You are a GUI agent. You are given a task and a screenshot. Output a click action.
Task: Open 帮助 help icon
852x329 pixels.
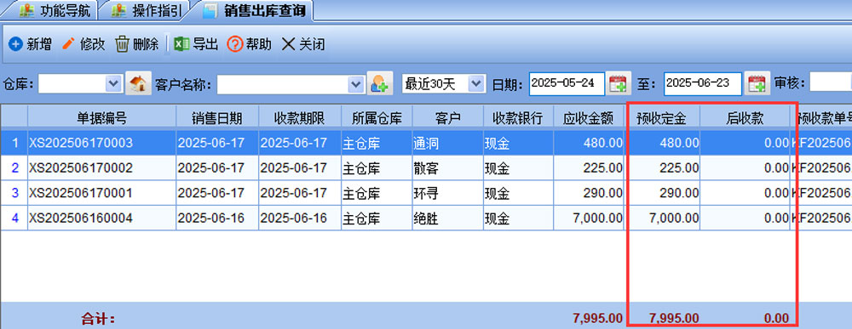(234, 44)
